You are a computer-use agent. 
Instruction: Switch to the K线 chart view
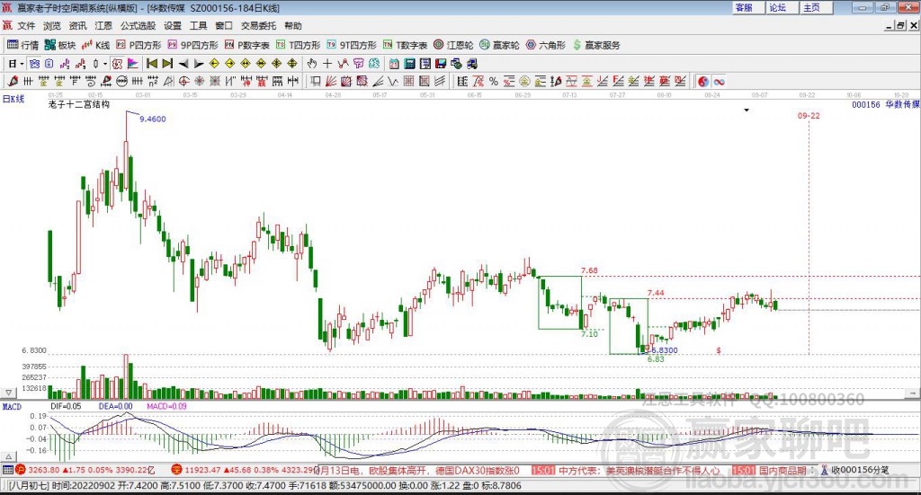pyautogui.click(x=95, y=45)
